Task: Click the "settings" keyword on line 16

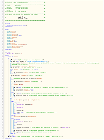Action: (7, 24)
